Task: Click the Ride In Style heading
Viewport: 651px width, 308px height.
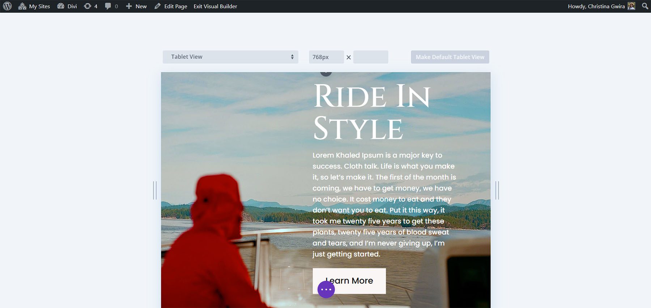Action: (371, 112)
